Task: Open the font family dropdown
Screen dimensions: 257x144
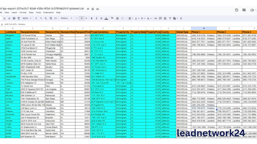Action: pyautogui.click(x=67, y=18)
